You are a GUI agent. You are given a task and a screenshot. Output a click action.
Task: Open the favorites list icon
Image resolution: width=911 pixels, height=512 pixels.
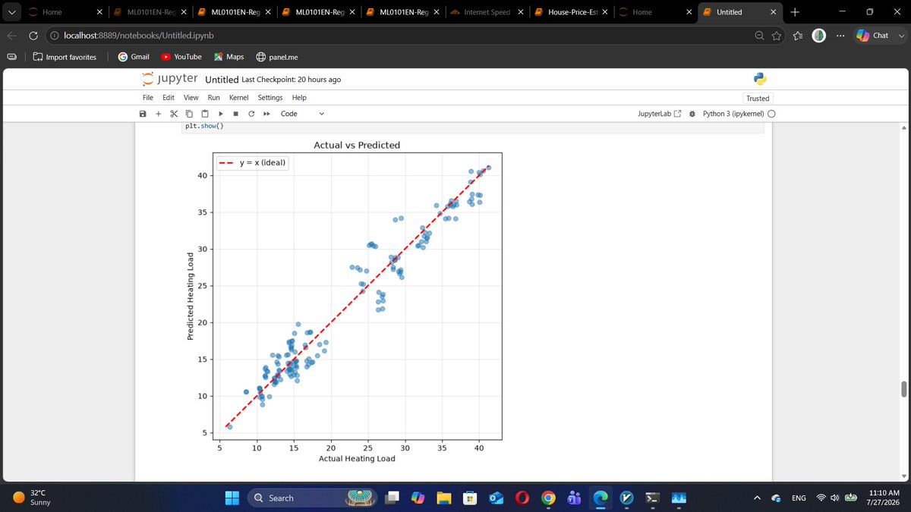pos(798,36)
